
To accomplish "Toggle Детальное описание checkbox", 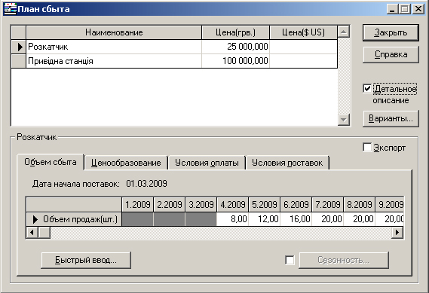I will click(x=367, y=89).
